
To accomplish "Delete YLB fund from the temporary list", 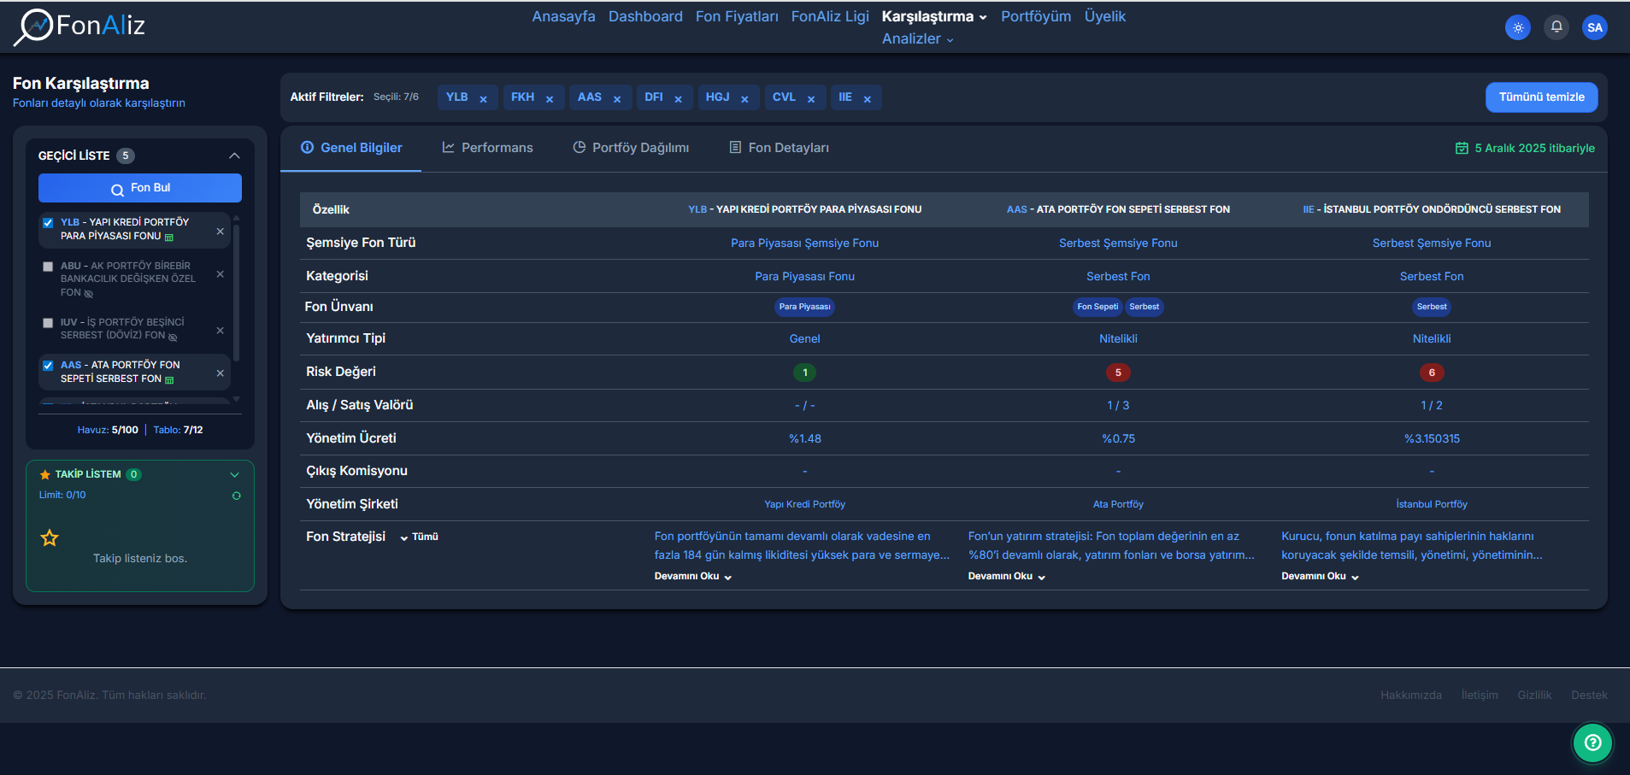I will point(220,232).
